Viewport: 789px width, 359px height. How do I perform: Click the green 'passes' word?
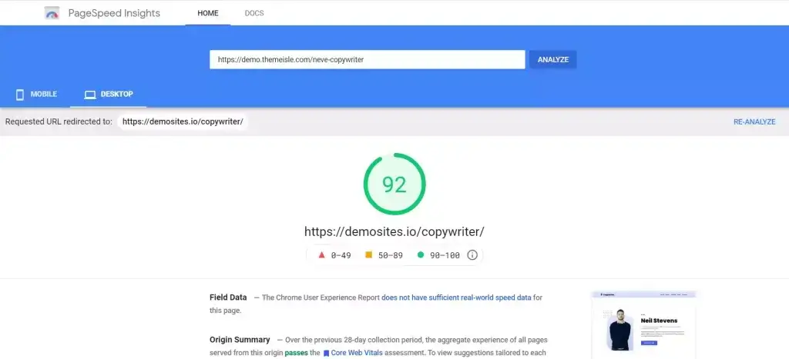pyautogui.click(x=297, y=353)
